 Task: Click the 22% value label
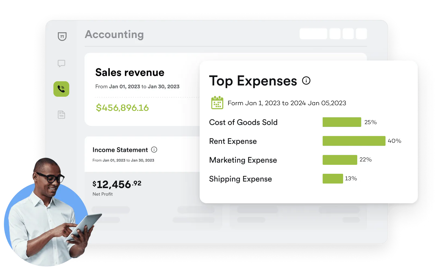366,160
